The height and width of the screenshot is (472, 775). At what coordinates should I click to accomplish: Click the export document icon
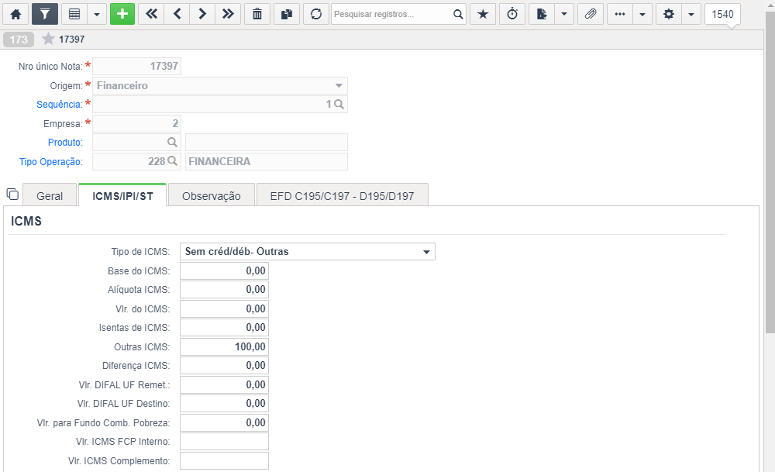542,14
